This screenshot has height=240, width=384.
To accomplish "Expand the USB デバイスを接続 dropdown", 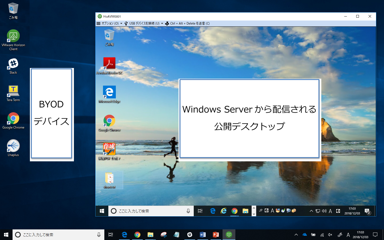I will pyautogui.click(x=144, y=23).
